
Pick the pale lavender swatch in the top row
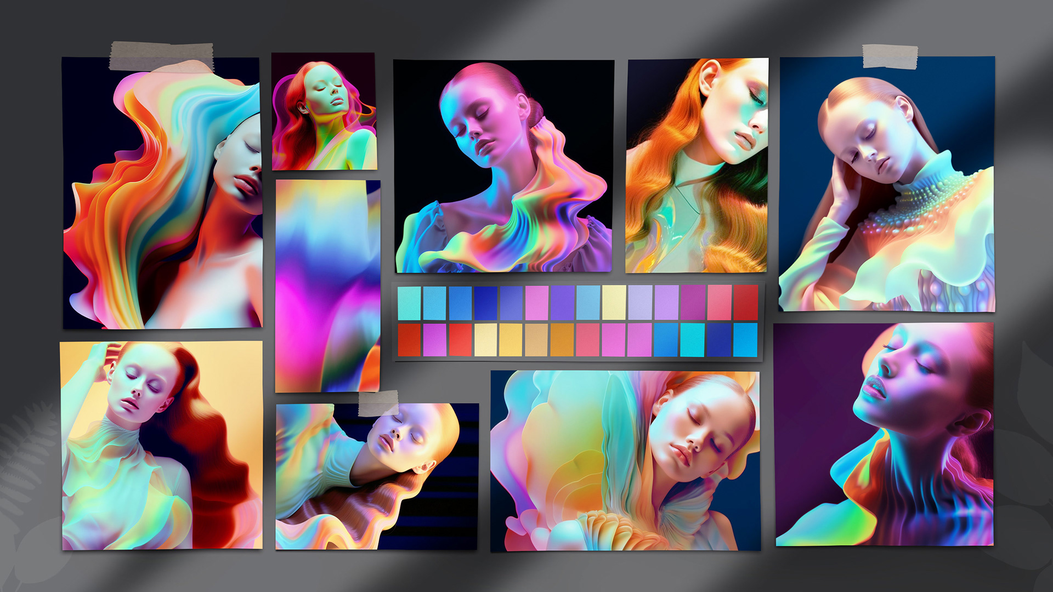(640, 303)
